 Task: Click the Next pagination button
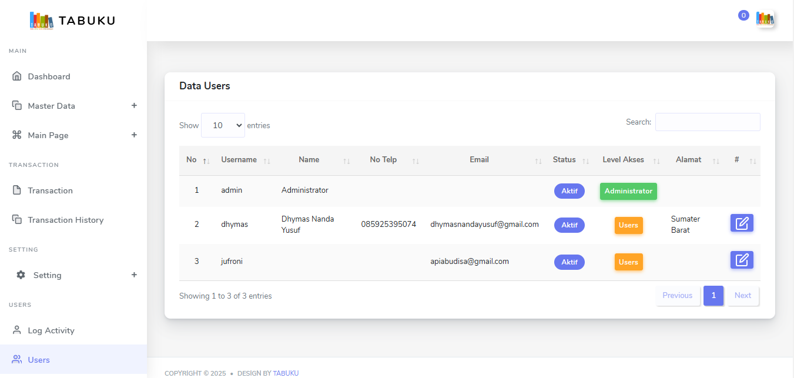tap(742, 296)
